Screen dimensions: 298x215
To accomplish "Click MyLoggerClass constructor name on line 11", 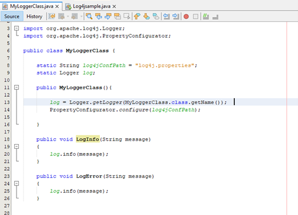I will coord(81,87).
